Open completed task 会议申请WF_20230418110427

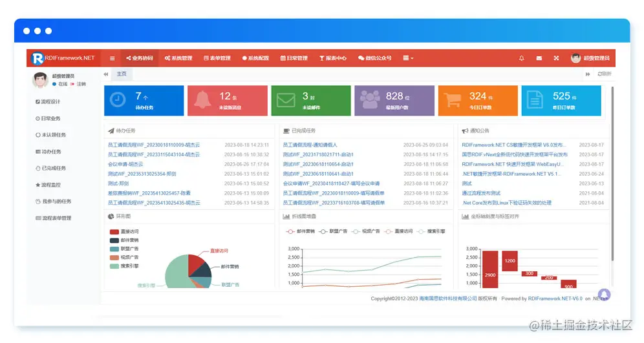[332, 184]
